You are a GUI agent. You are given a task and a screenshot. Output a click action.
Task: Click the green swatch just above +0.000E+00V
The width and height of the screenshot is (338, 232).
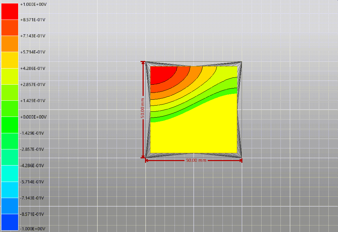tap(10, 109)
